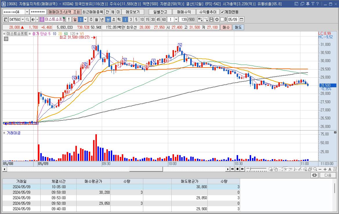Click the grid table icon on chart

[6, 39]
